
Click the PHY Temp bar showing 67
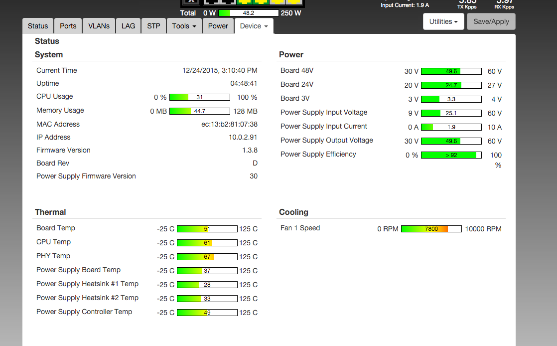tap(207, 256)
